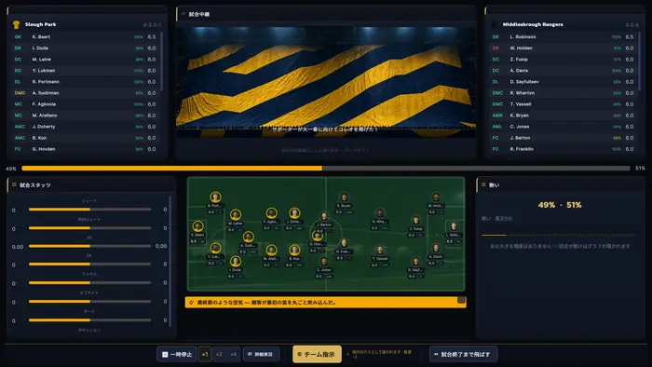
Task: Select M. Laine row in lineup list
Action: (x=86, y=59)
